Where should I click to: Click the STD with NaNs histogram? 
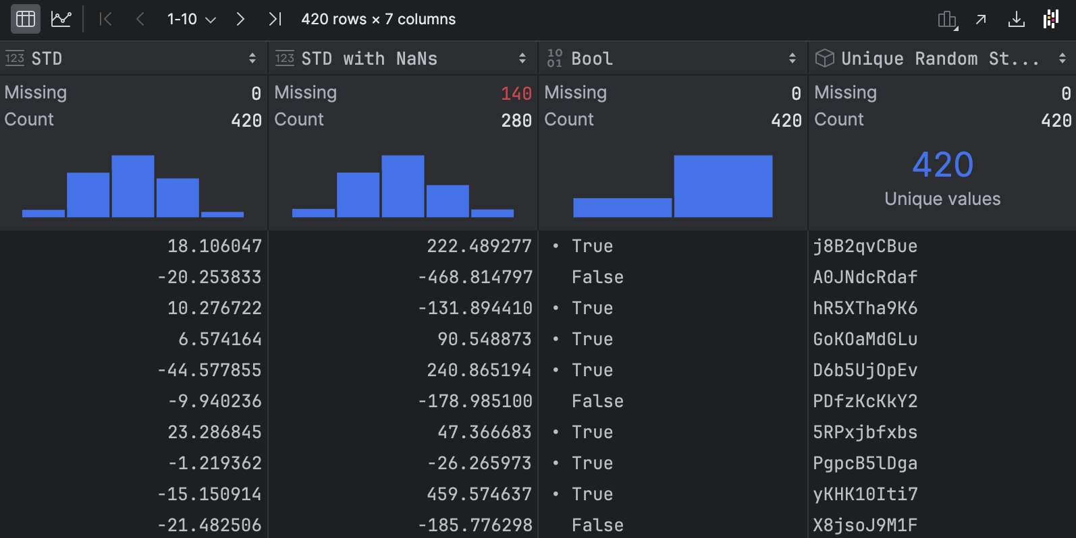click(403, 186)
